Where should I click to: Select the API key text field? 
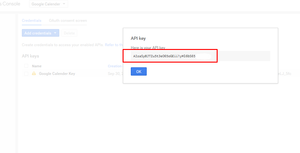point(200,56)
